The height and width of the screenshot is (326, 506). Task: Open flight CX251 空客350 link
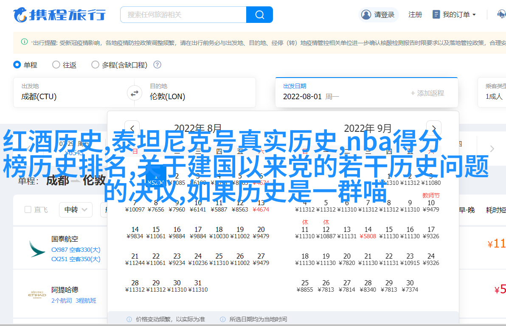(x=76, y=259)
